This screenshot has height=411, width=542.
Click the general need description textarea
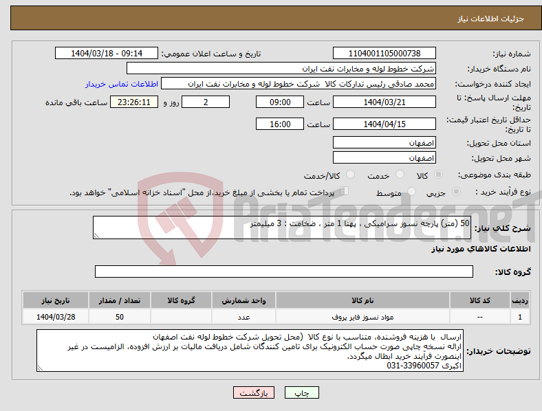pyautogui.click(x=282, y=227)
